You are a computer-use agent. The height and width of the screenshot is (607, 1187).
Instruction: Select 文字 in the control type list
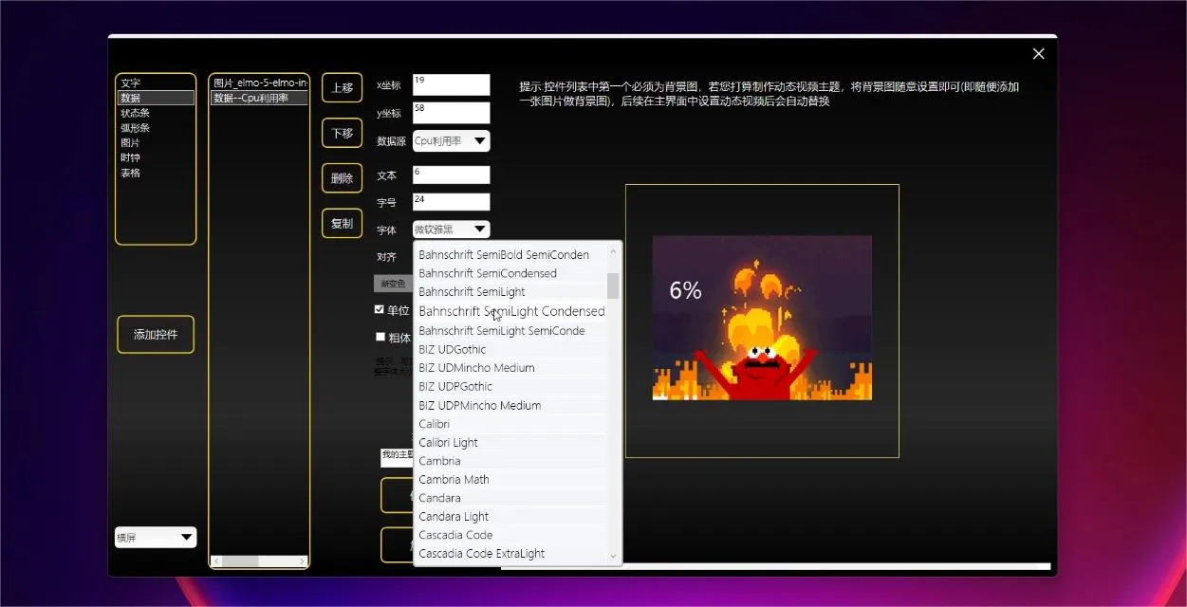(x=156, y=83)
